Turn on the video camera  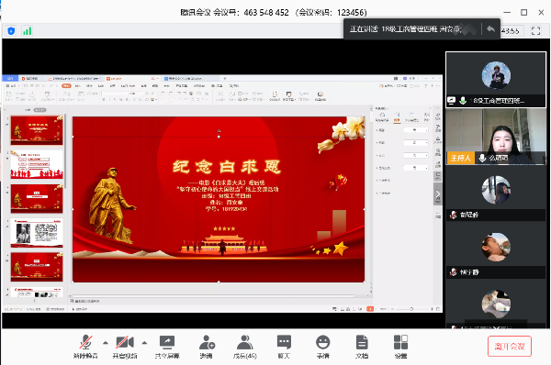(125, 347)
